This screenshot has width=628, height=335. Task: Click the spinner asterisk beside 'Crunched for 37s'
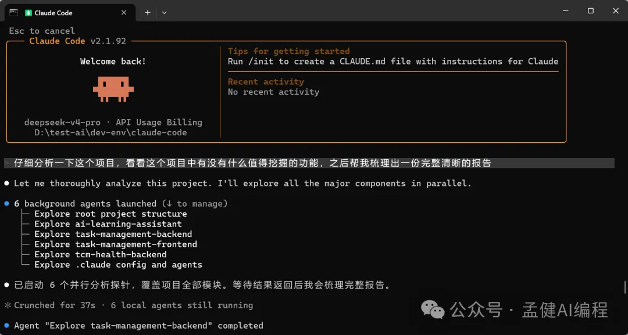[8, 305]
